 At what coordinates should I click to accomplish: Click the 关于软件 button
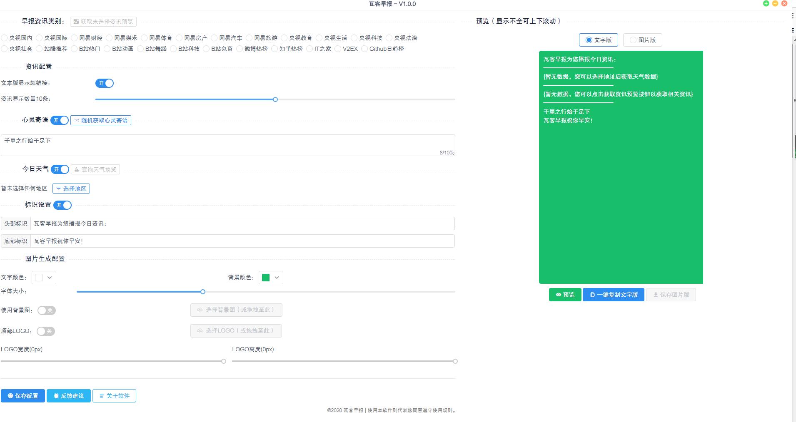[115, 396]
